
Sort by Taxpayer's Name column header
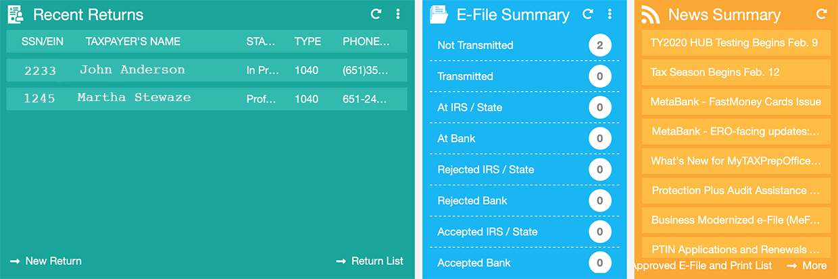pos(133,42)
